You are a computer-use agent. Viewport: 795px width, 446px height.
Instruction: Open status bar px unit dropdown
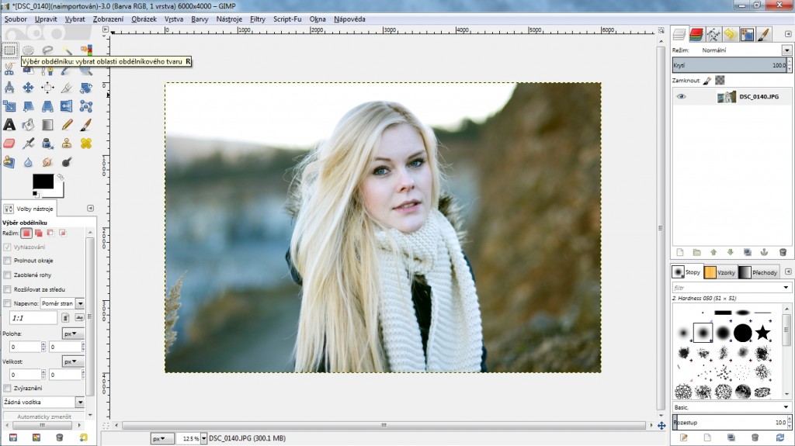(x=161, y=438)
